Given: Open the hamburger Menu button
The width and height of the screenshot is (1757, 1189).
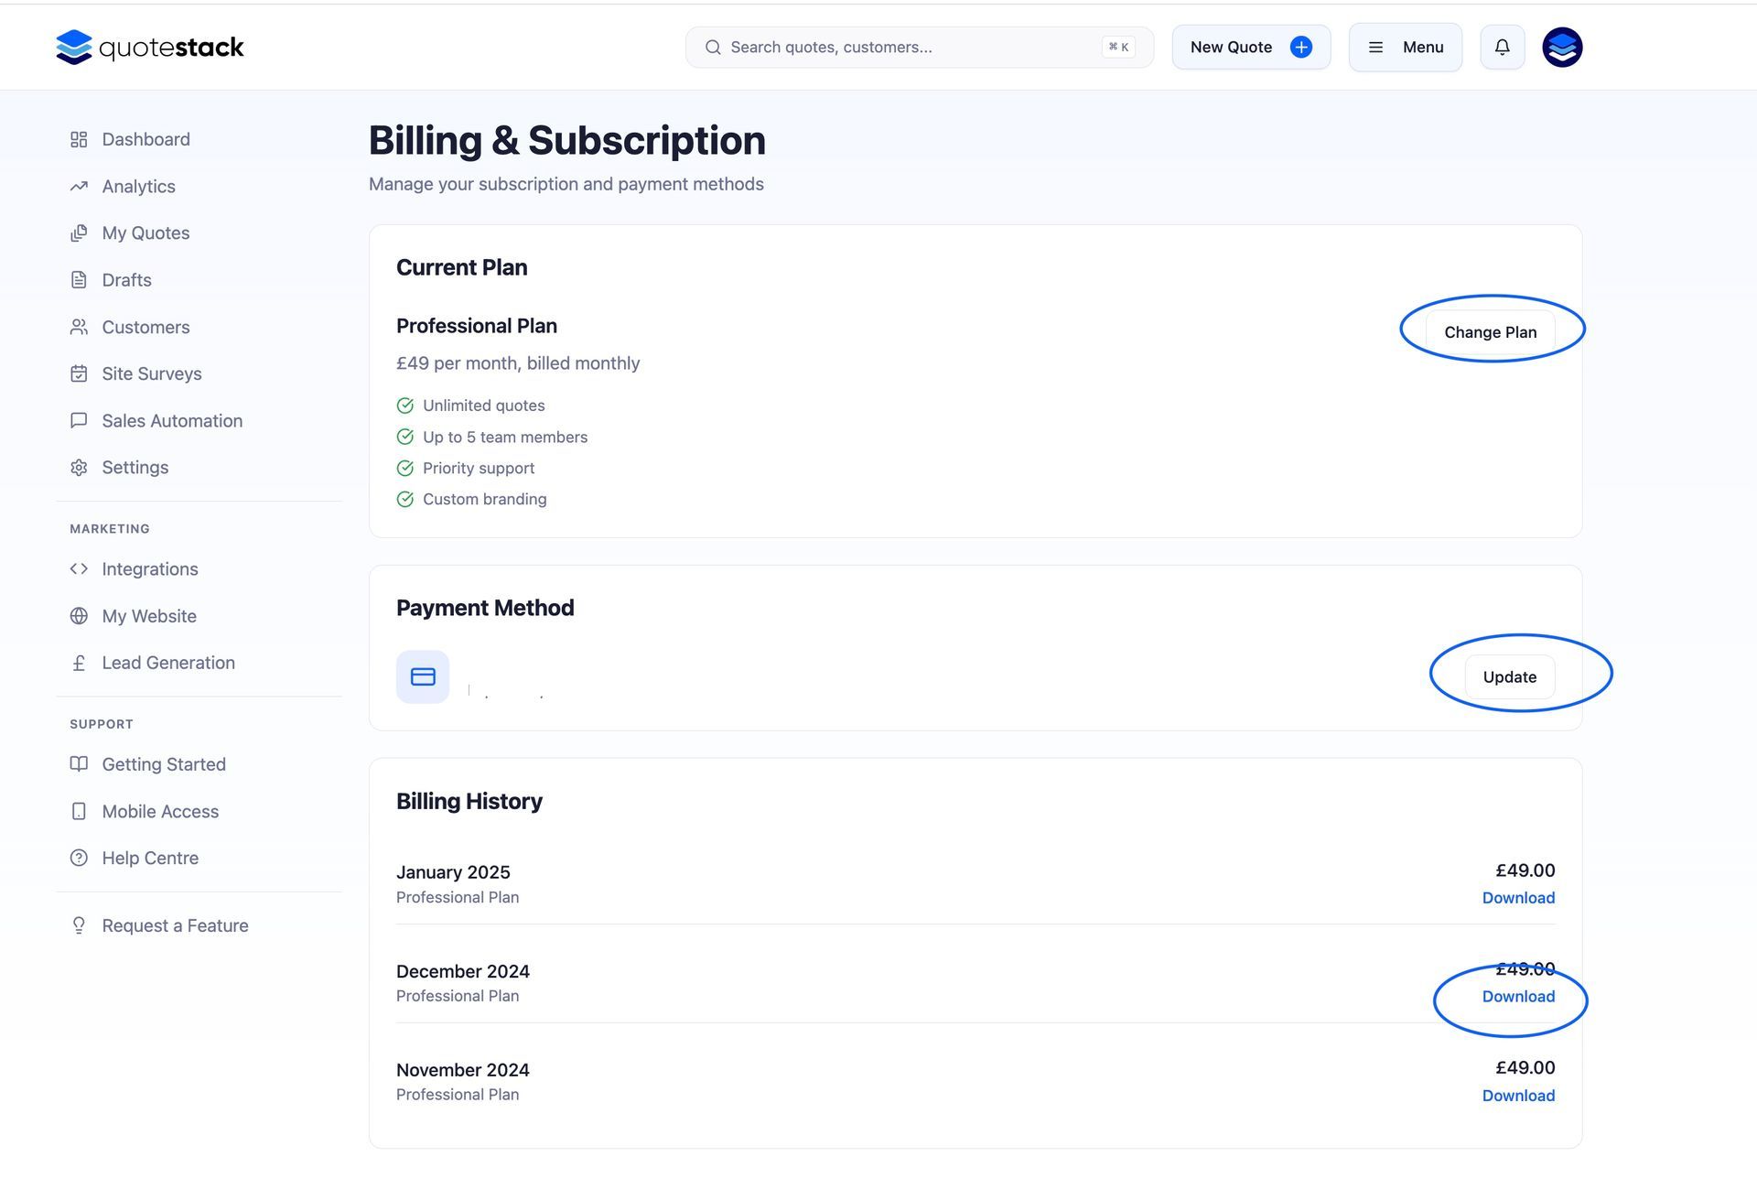Looking at the screenshot, I should 1405,47.
